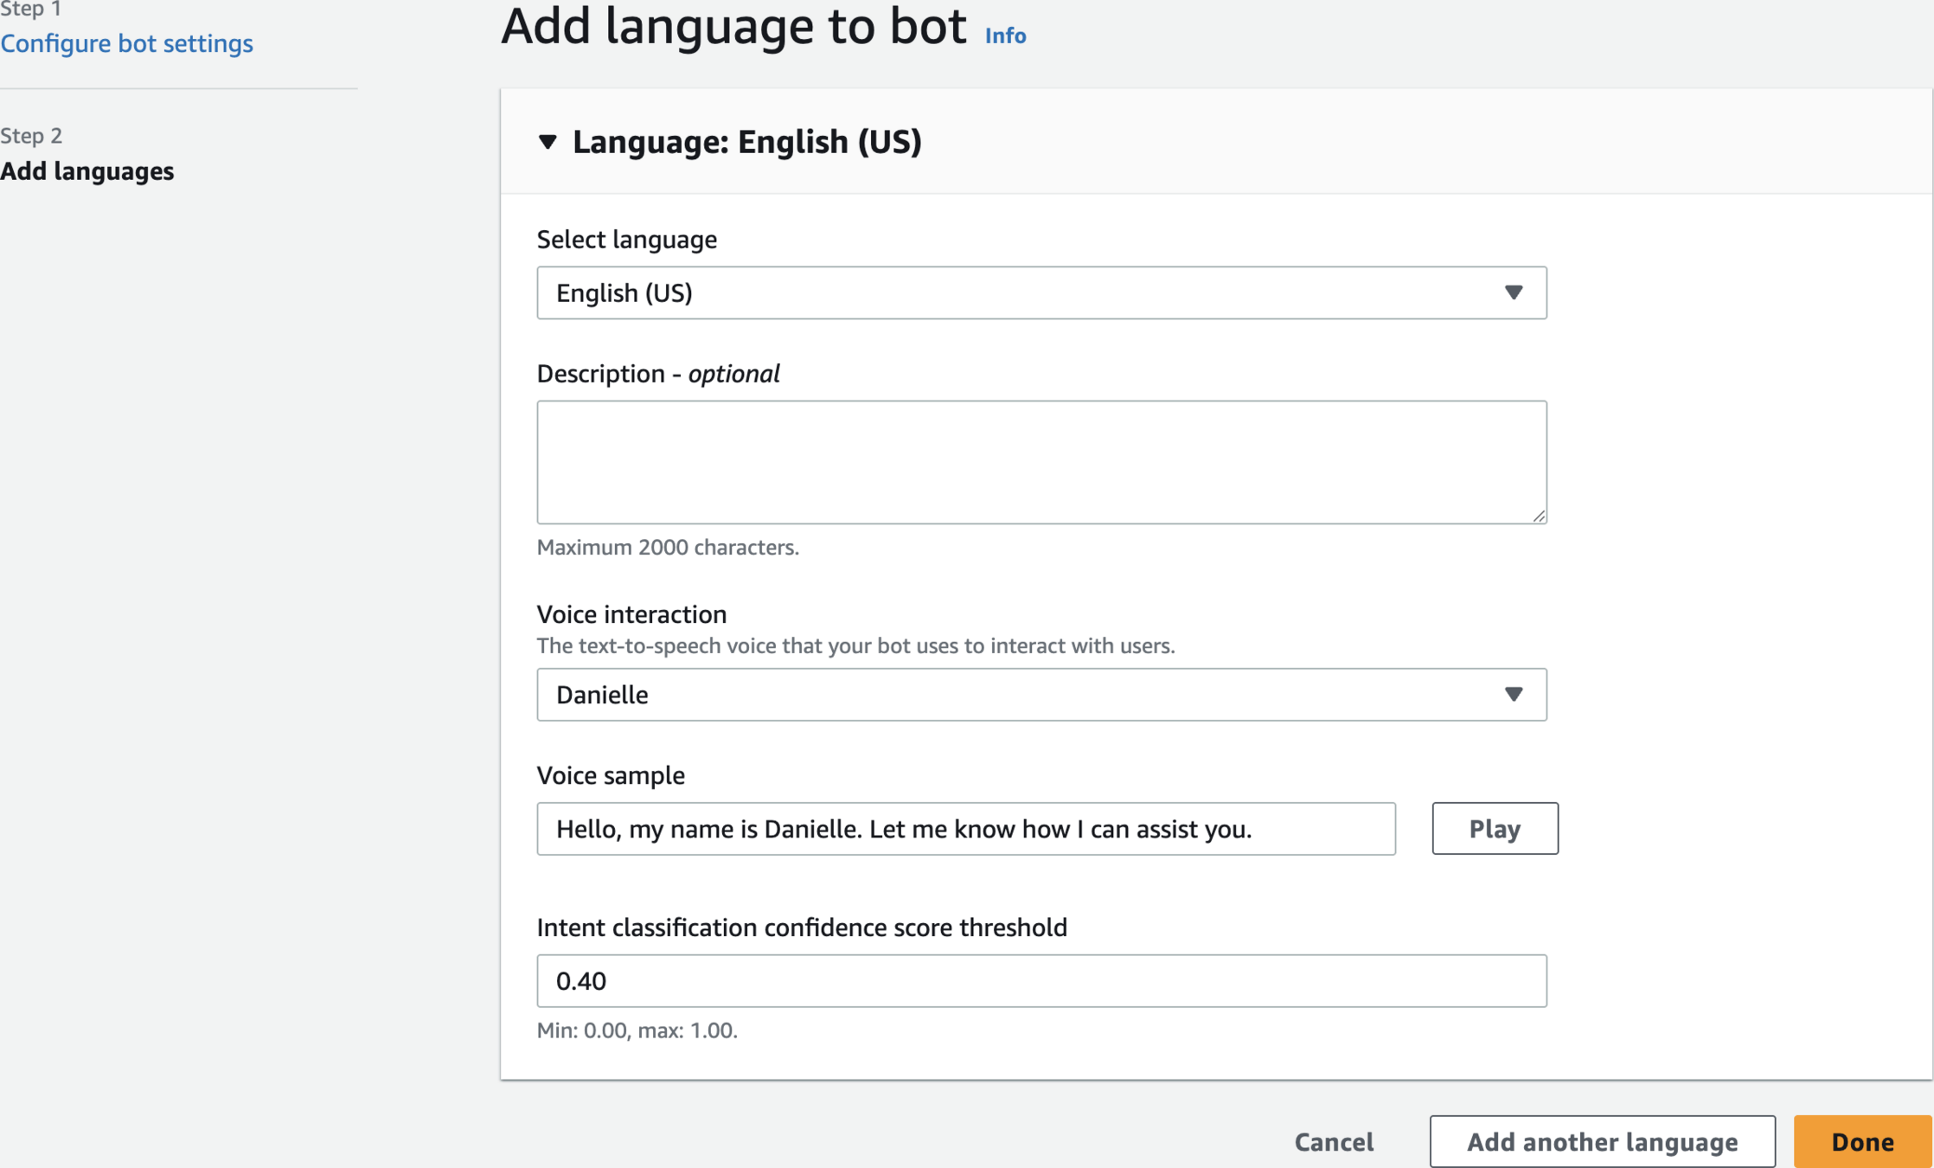Play the Danielle voice sample
The image size is (1934, 1168).
tap(1494, 829)
